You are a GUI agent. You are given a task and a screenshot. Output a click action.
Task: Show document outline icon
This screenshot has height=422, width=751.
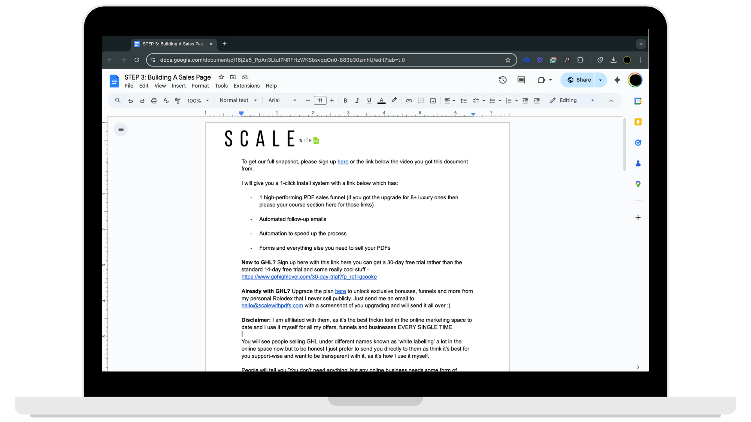(120, 129)
